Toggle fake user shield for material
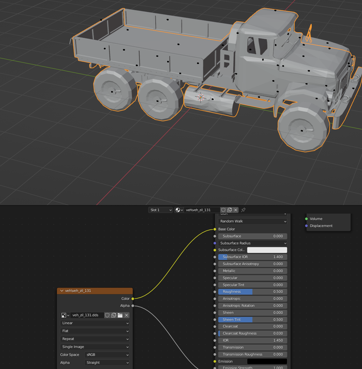This screenshot has height=369, width=362. click(x=223, y=210)
